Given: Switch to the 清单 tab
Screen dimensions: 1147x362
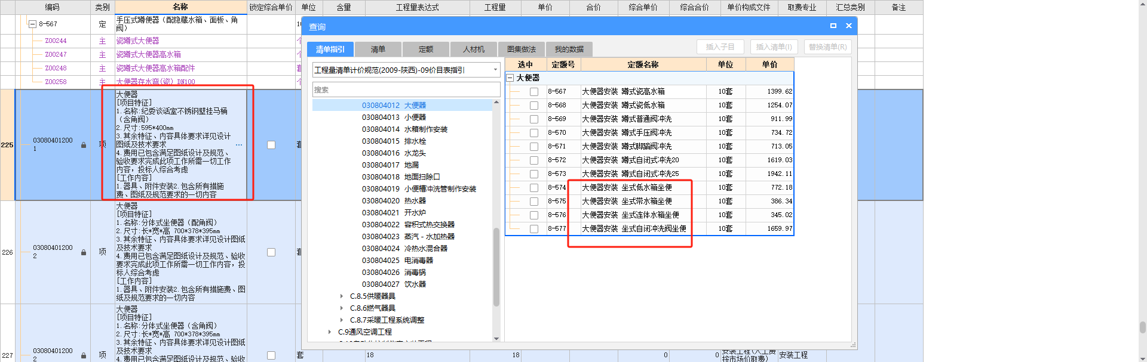Looking at the screenshot, I should [378, 49].
